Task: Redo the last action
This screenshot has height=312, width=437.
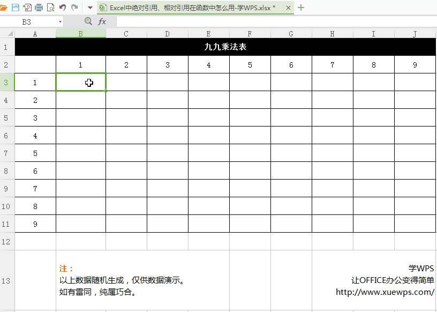Action: click(x=75, y=8)
